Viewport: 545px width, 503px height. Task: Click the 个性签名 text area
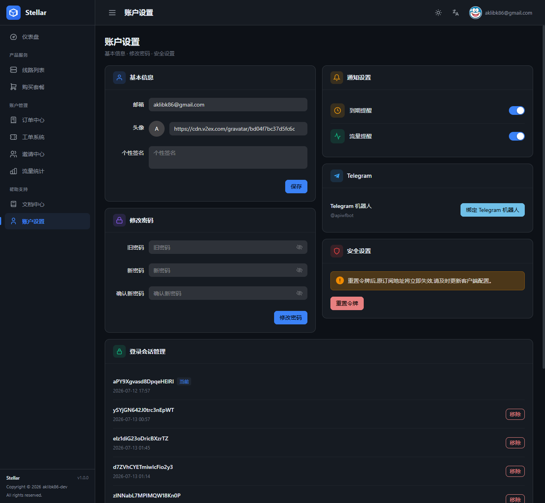228,157
